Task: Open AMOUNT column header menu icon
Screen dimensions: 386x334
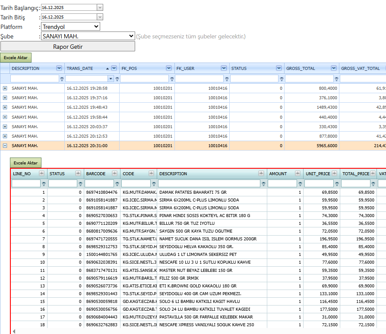Action: pos(297,173)
